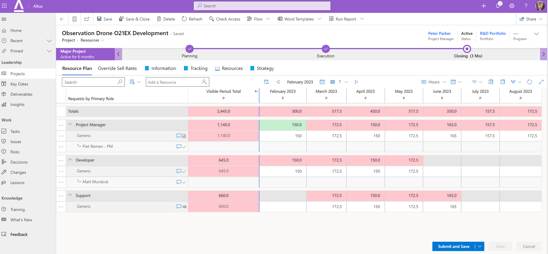Click the comment icon on Matt Murdock row
The height and width of the screenshot is (254, 548).
point(178,182)
